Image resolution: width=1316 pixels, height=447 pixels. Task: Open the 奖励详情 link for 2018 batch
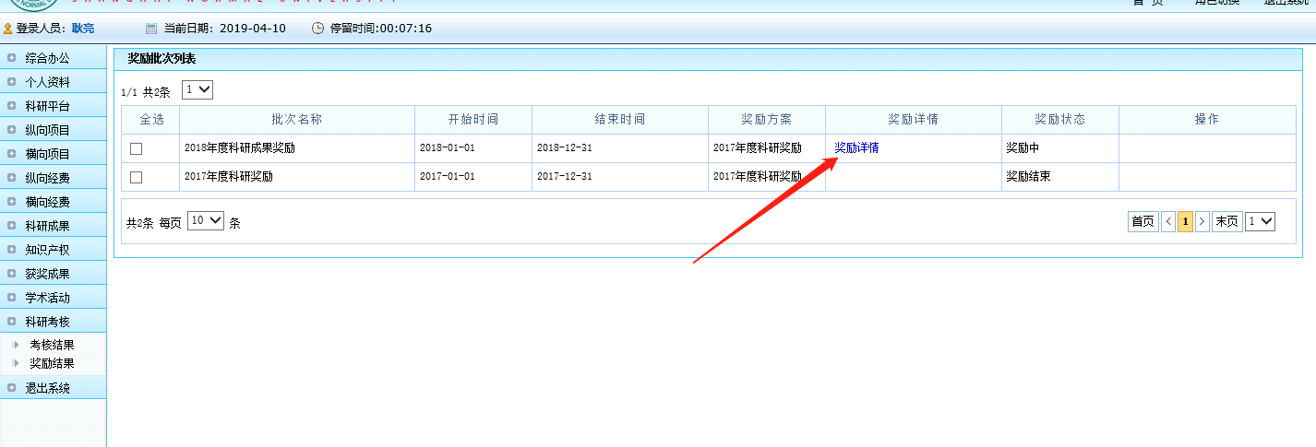856,147
